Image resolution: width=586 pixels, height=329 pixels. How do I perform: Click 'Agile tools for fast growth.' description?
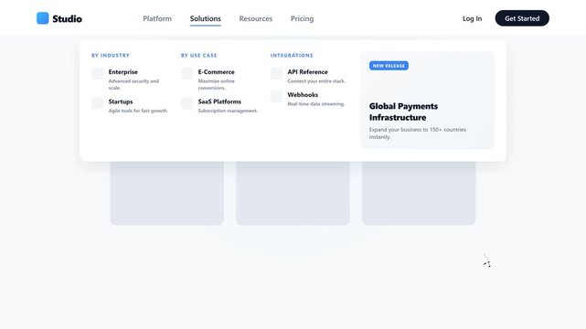click(x=138, y=111)
